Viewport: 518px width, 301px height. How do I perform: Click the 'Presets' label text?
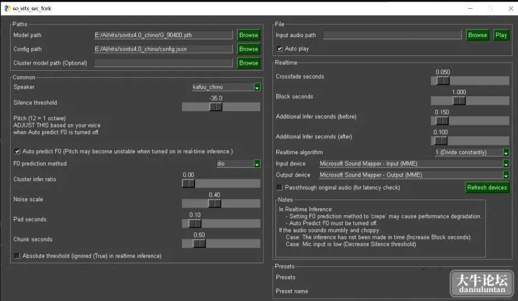(286, 277)
